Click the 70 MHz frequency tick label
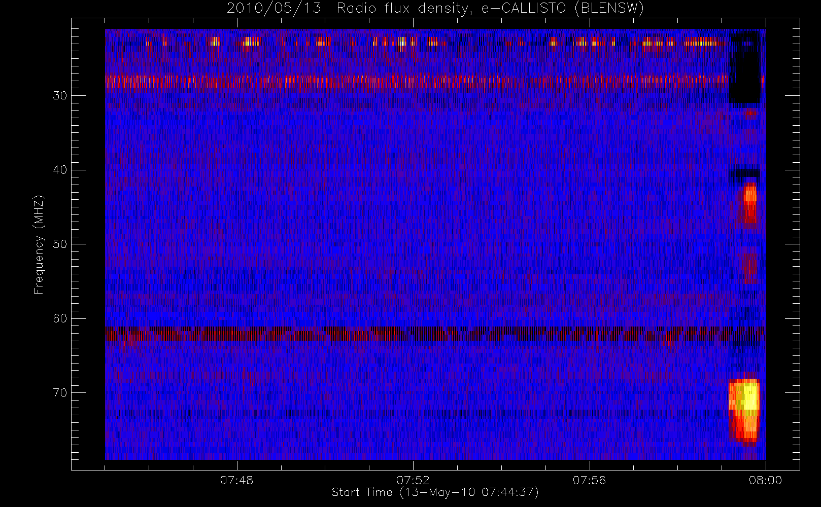This screenshot has width=821, height=507. (60, 393)
